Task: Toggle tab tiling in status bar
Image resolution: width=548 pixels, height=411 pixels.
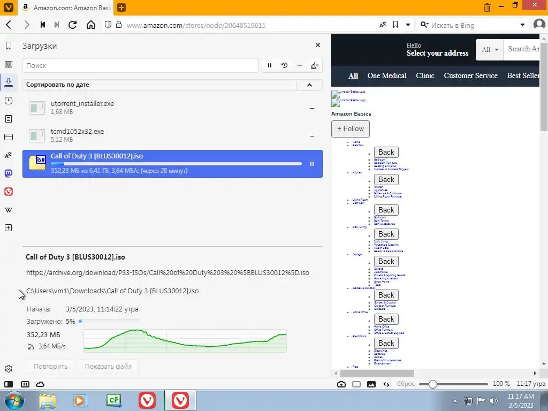Action: pos(25,384)
